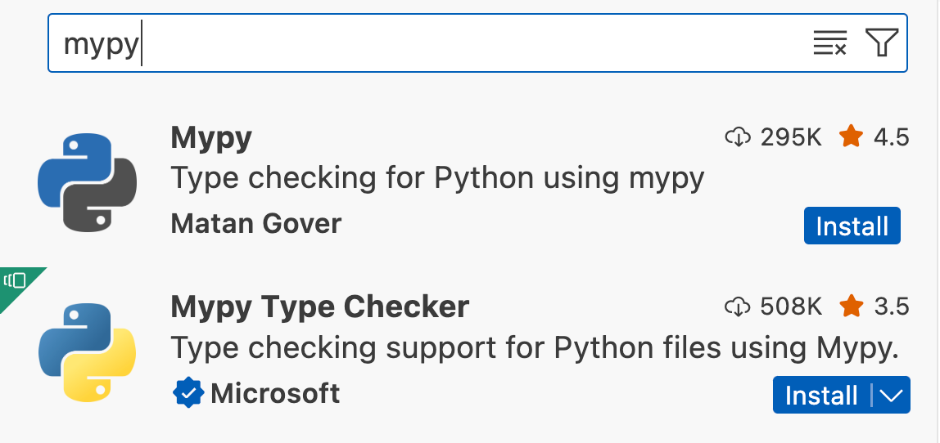Image resolution: width=940 pixels, height=443 pixels.
Task: Click the Microsoft publisher name
Action: coord(275,394)
